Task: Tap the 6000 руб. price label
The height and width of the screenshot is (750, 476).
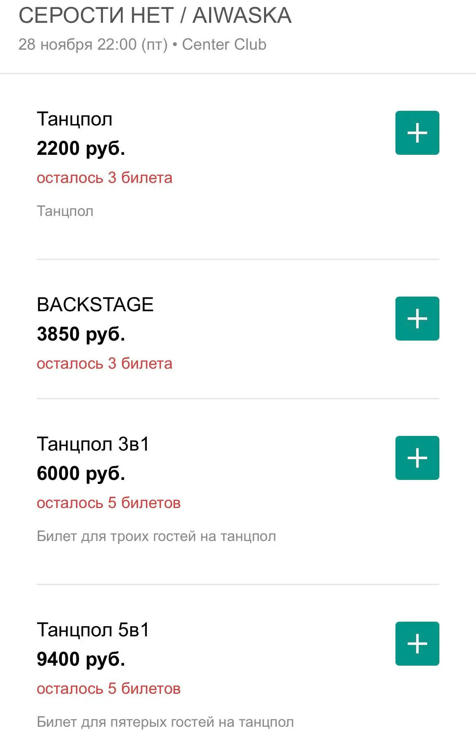Action: pos(81,473)
